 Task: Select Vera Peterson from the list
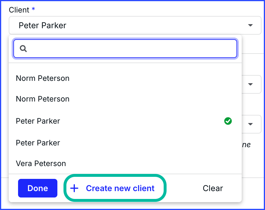[x=41, y=163]
